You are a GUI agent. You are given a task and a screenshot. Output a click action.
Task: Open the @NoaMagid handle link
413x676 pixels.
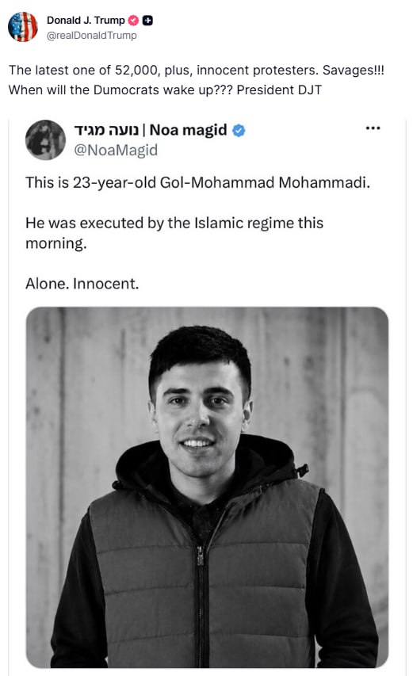tap(116, 150)
